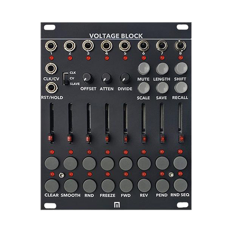Click the CLK/CV input jack

[x=51, y=69]
